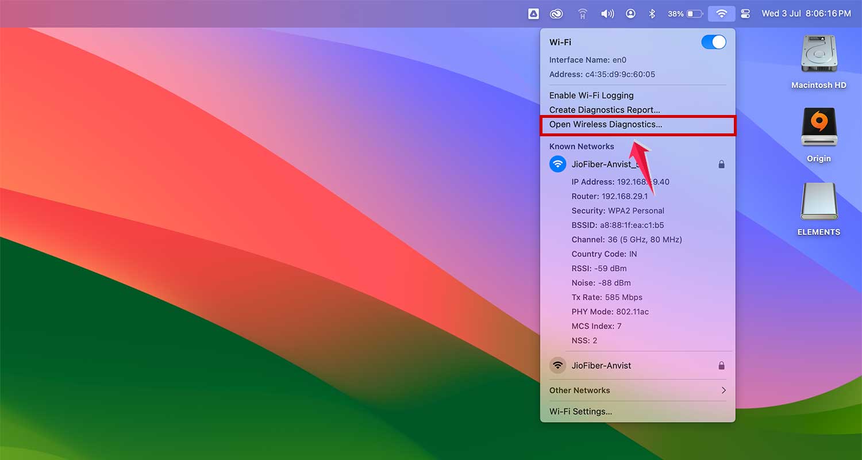Turn off Wi-Fi using the toggle switch
Image resolution: width=862 pixels, height=460 pixels.
(713, 42)
